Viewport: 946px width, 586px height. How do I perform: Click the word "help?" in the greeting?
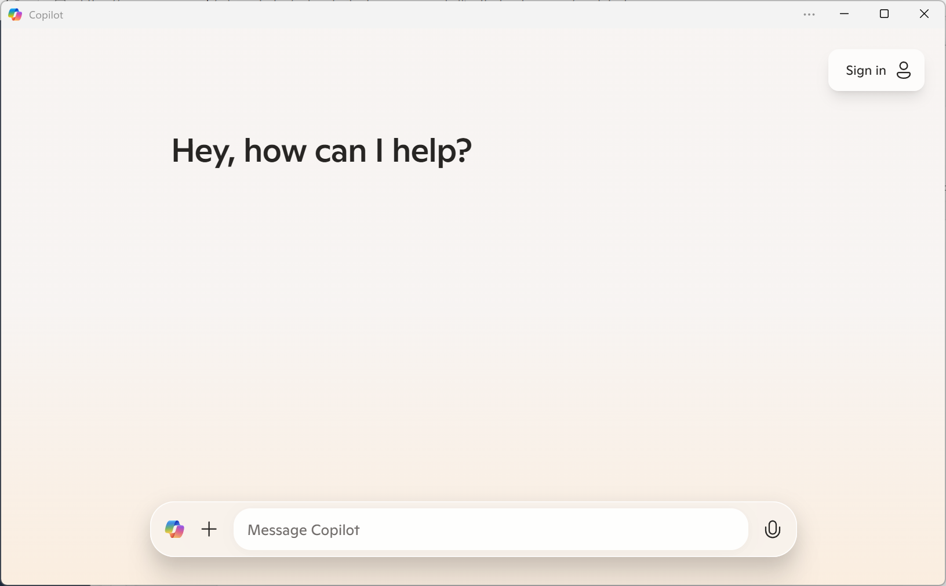pos(432,151)
